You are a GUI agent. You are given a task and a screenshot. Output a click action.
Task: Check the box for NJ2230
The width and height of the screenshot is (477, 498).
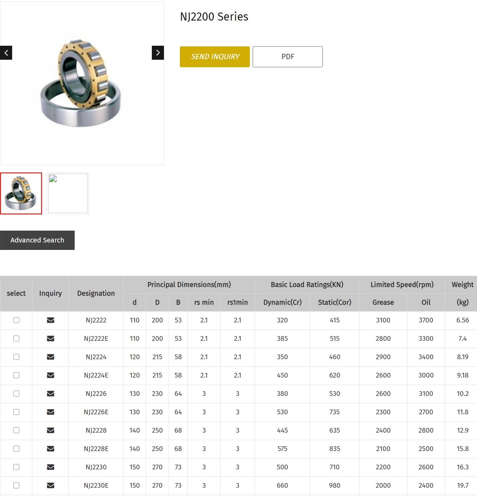pos(16,467)
